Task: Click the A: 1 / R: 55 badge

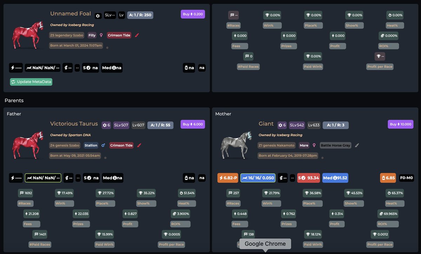Action: coord(160,125)
